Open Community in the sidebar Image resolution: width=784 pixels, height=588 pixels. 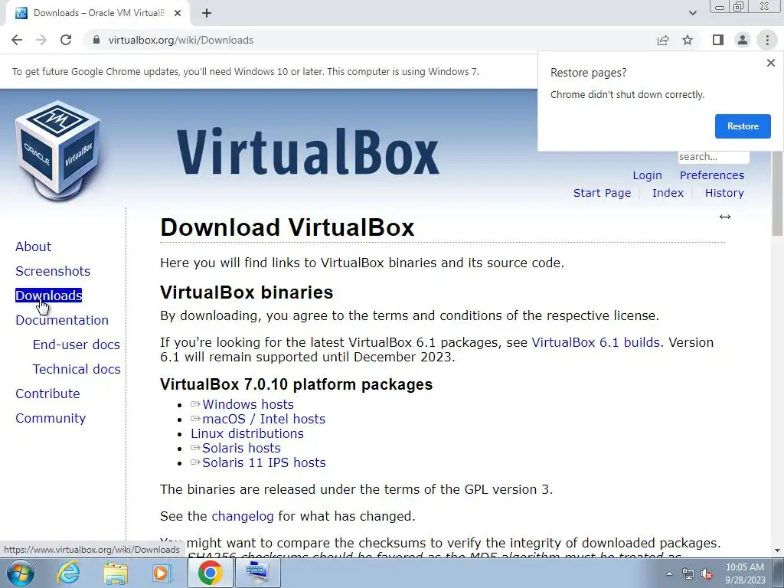(51, 418)
